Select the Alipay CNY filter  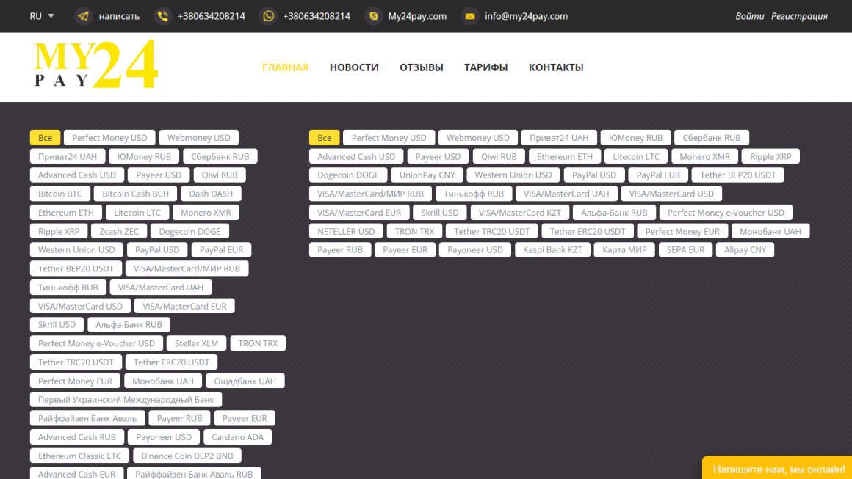[x=745, y=249]
